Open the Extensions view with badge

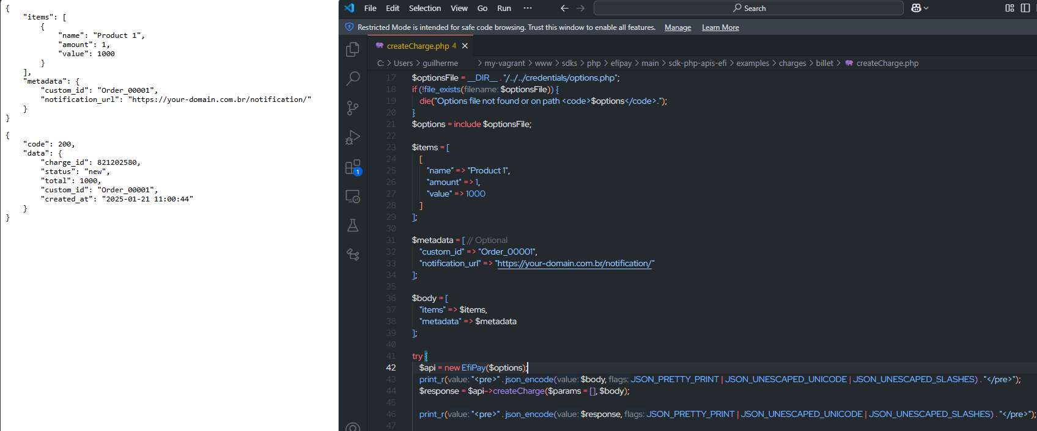[353, 167]
